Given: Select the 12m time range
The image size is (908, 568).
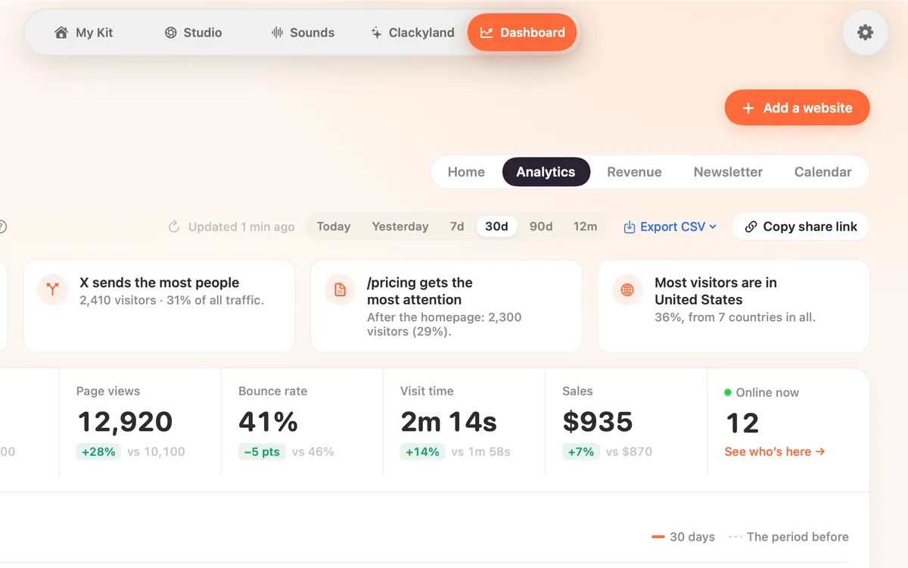Looking at the screenshot, I should coord(585,226).
